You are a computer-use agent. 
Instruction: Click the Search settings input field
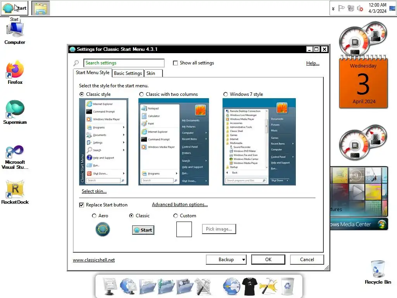click(x=124, y=63)
